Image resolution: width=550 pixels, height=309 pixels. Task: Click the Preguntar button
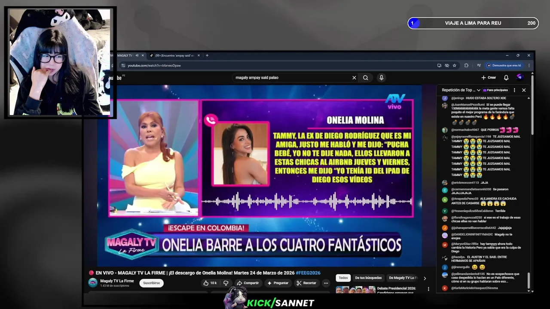278,283
